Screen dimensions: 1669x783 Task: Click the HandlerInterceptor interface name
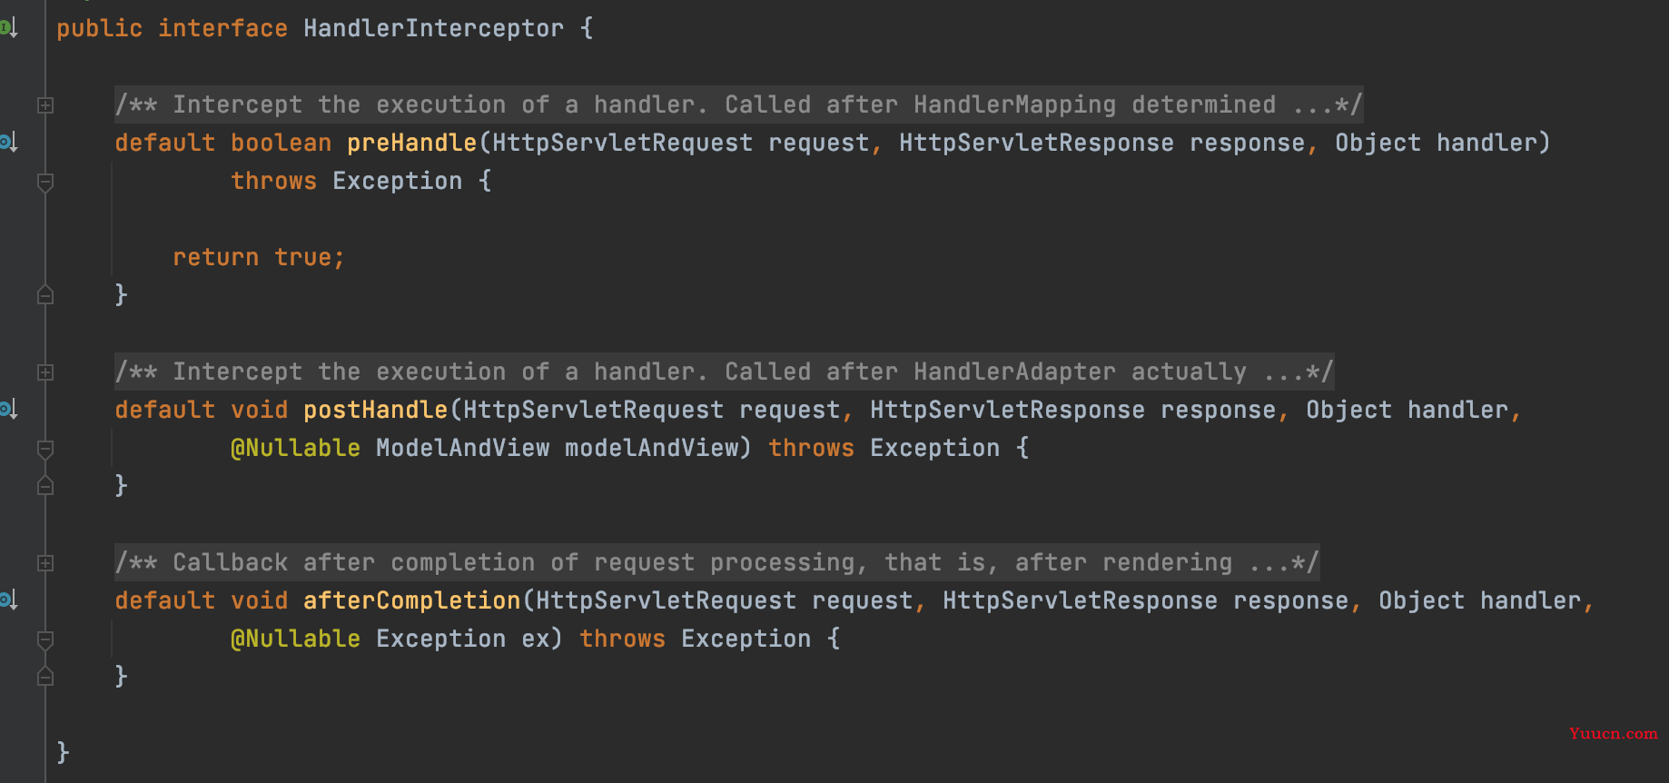click(x=433, y=28)
